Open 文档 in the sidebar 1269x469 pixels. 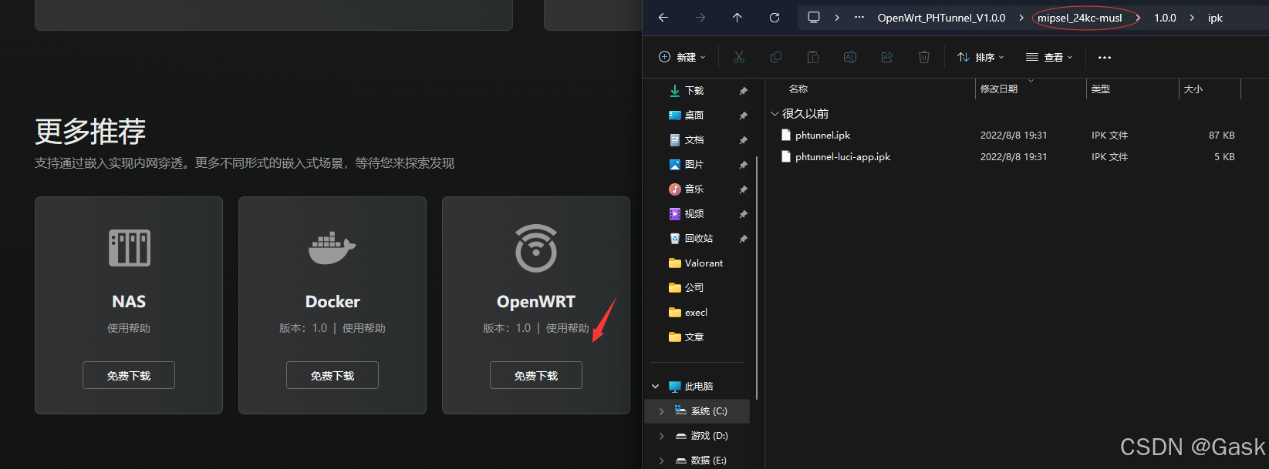coord(694,140)
